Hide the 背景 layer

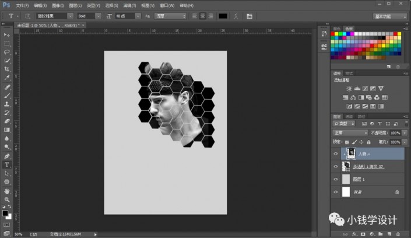[x=336, y=192]
